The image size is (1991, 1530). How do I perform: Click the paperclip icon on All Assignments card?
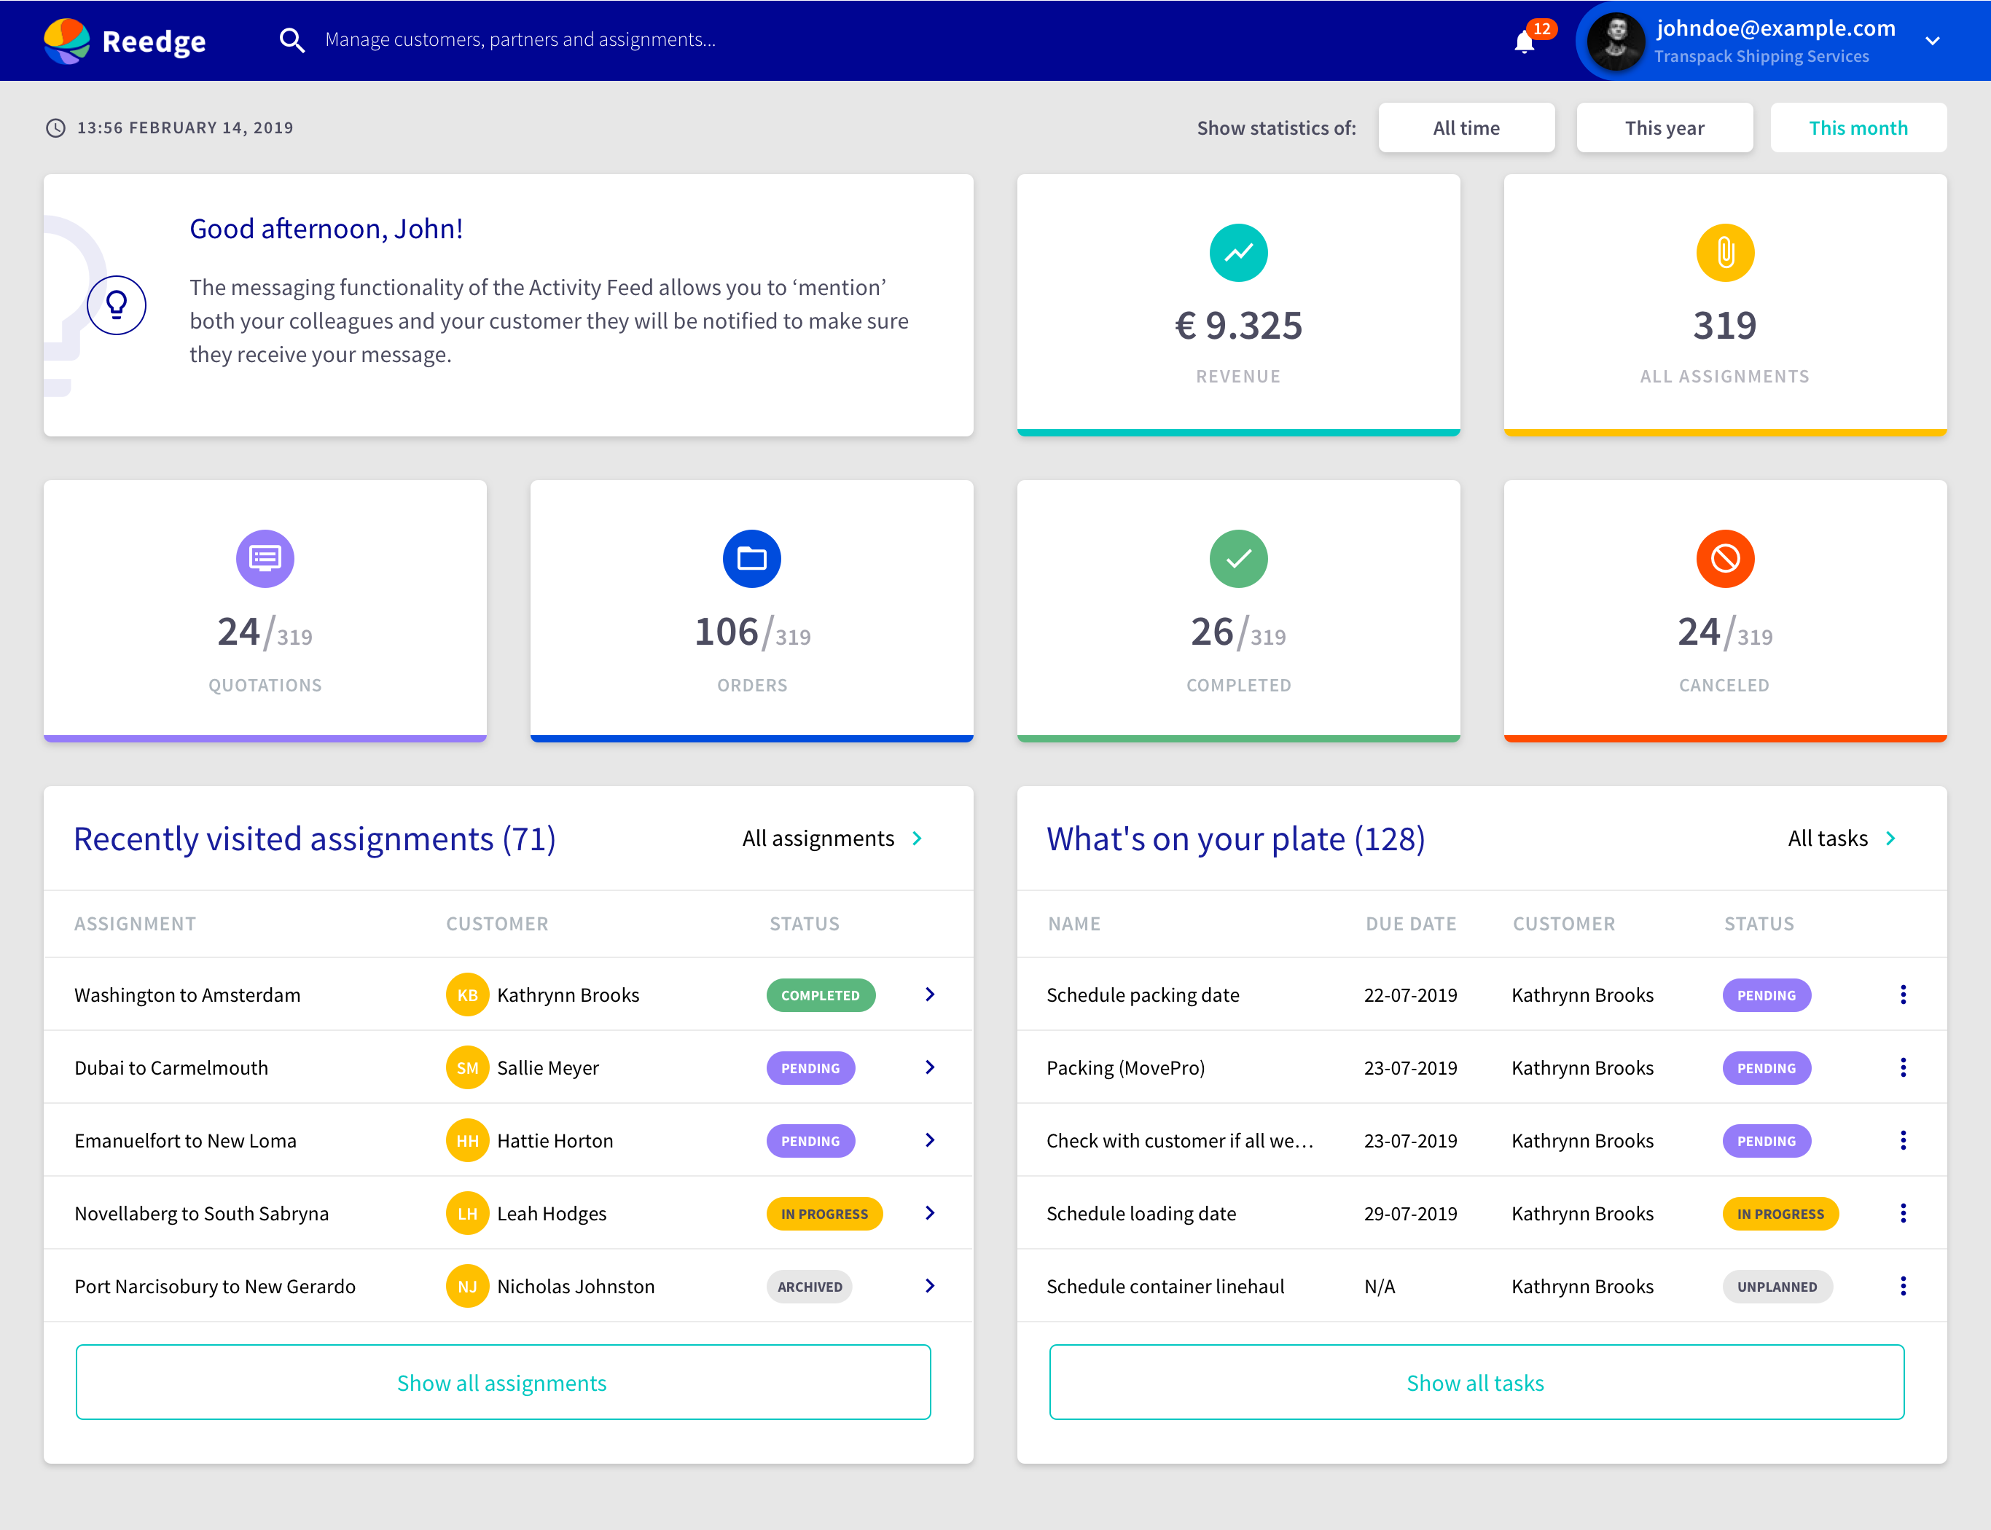coord(1724,252)
